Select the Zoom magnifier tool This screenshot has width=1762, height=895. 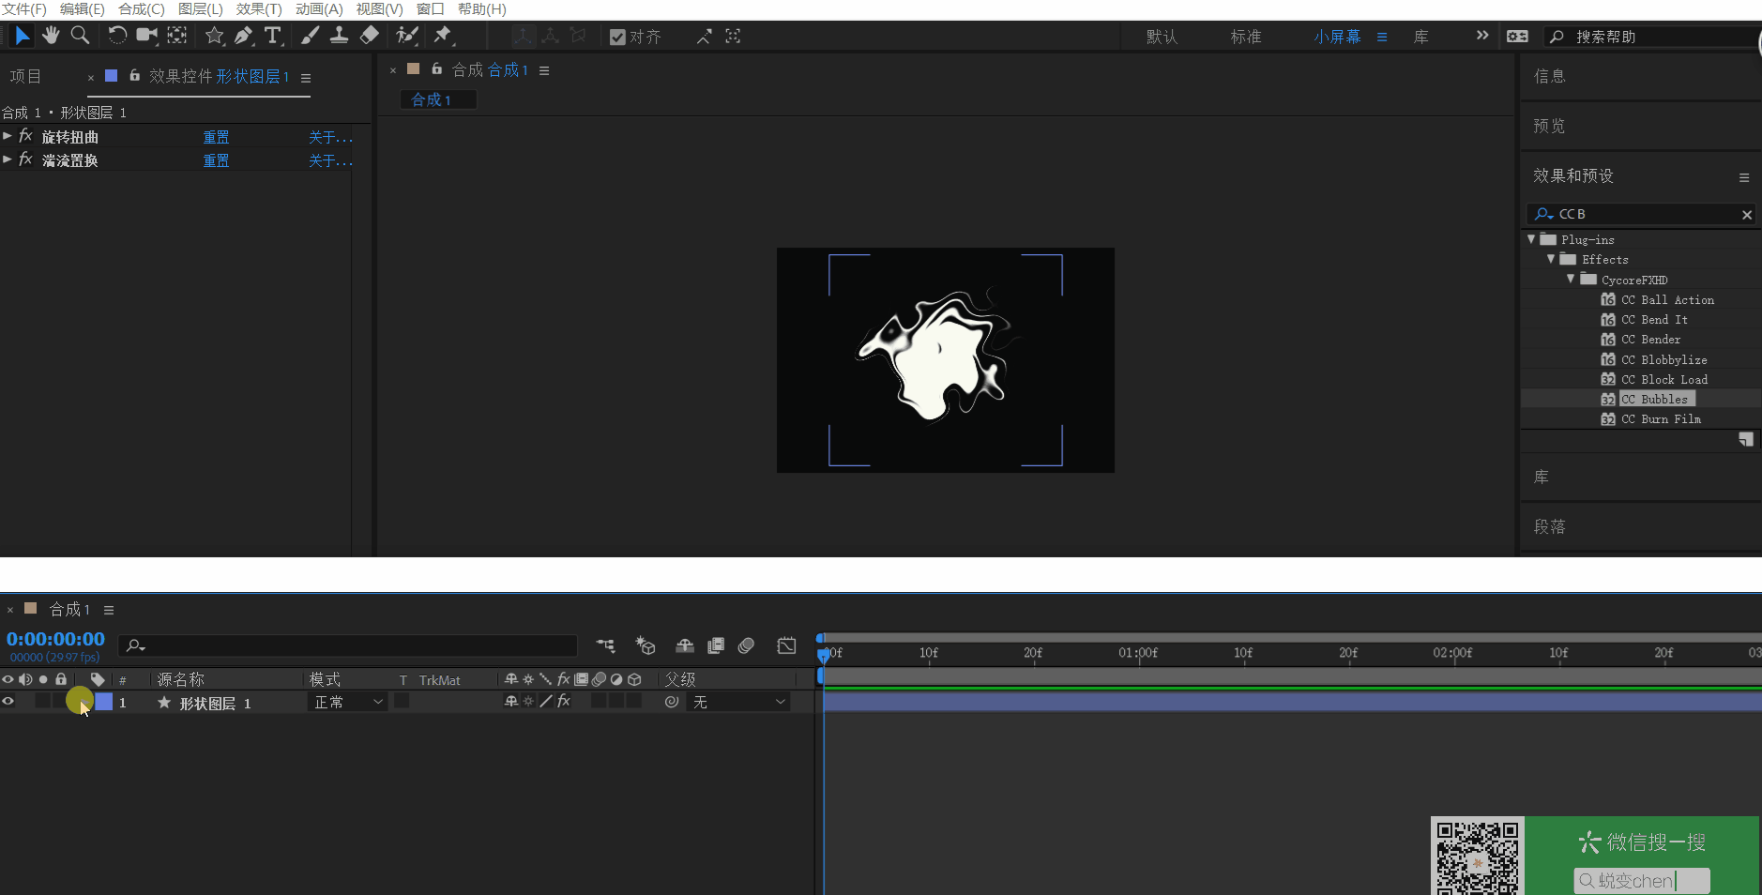click(81, 36)
